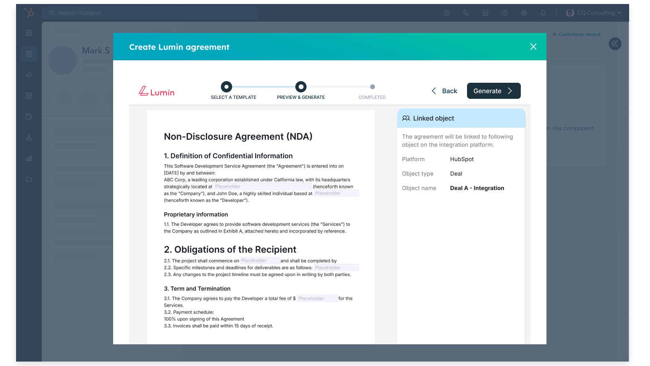Open the Reporting bar chart icon in sidebar
The height and width of the screenshot is (366, 650).
click(x=29, y=158)
